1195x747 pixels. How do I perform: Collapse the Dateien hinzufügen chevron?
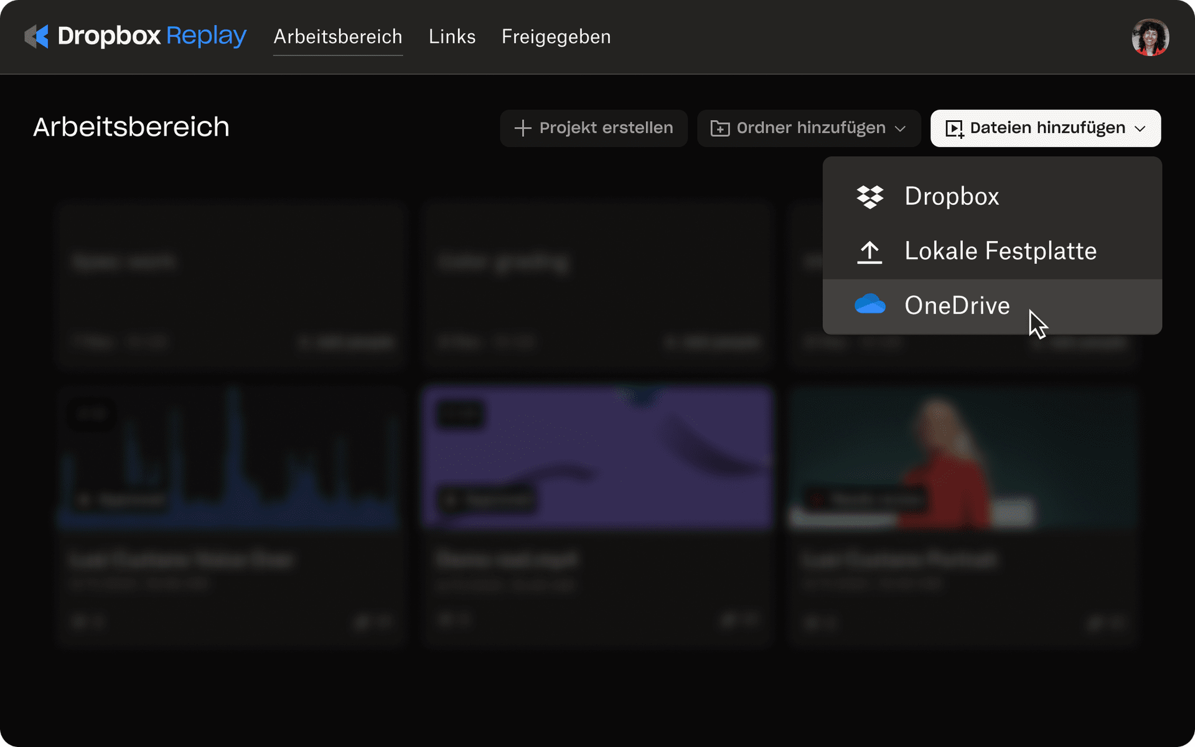click(x=1141, y=129)
